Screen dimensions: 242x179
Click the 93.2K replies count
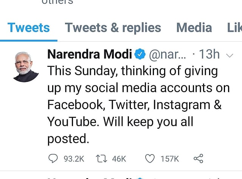coord(73,159)
